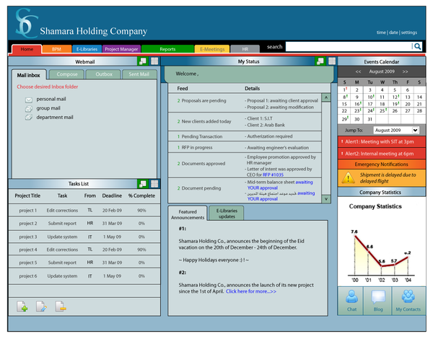Click the % Complete column header

tap(141, 195)
